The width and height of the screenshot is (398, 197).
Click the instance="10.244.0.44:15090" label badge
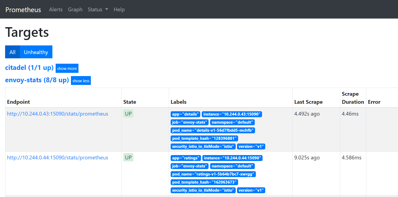click(232, 158)
